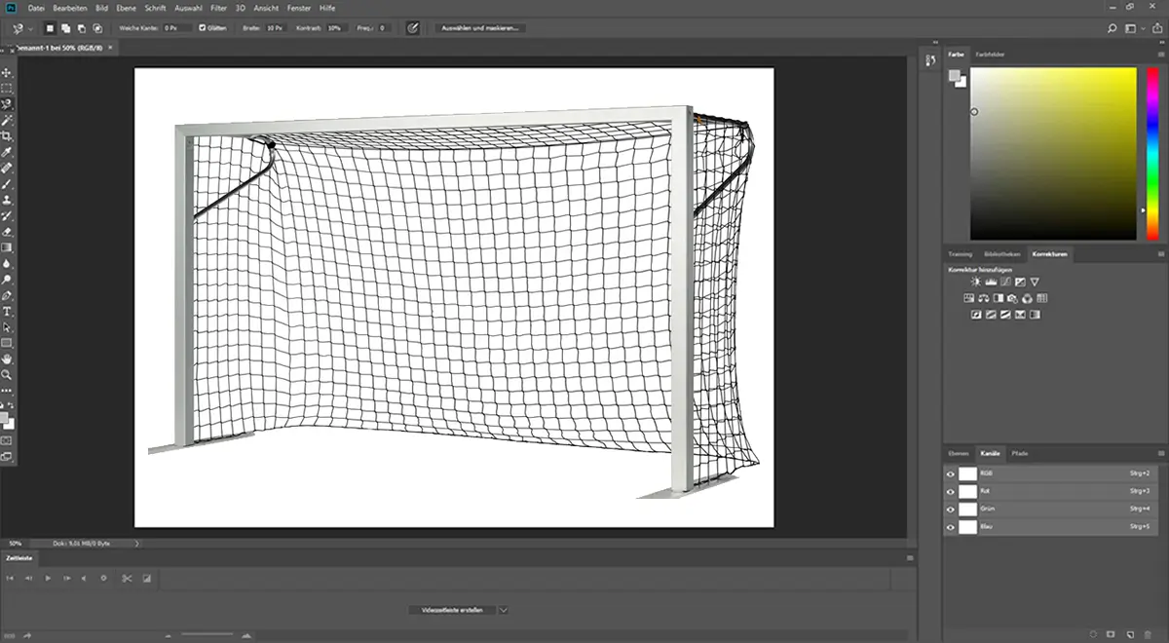This screenshot has height=643, width=1169.
Task: Open the Filter menu
Action: [x=218, y=8]
